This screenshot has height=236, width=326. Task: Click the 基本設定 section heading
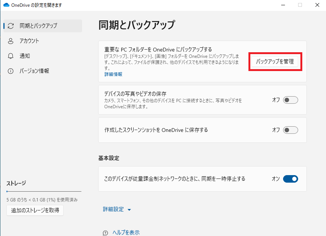(109, 158)
